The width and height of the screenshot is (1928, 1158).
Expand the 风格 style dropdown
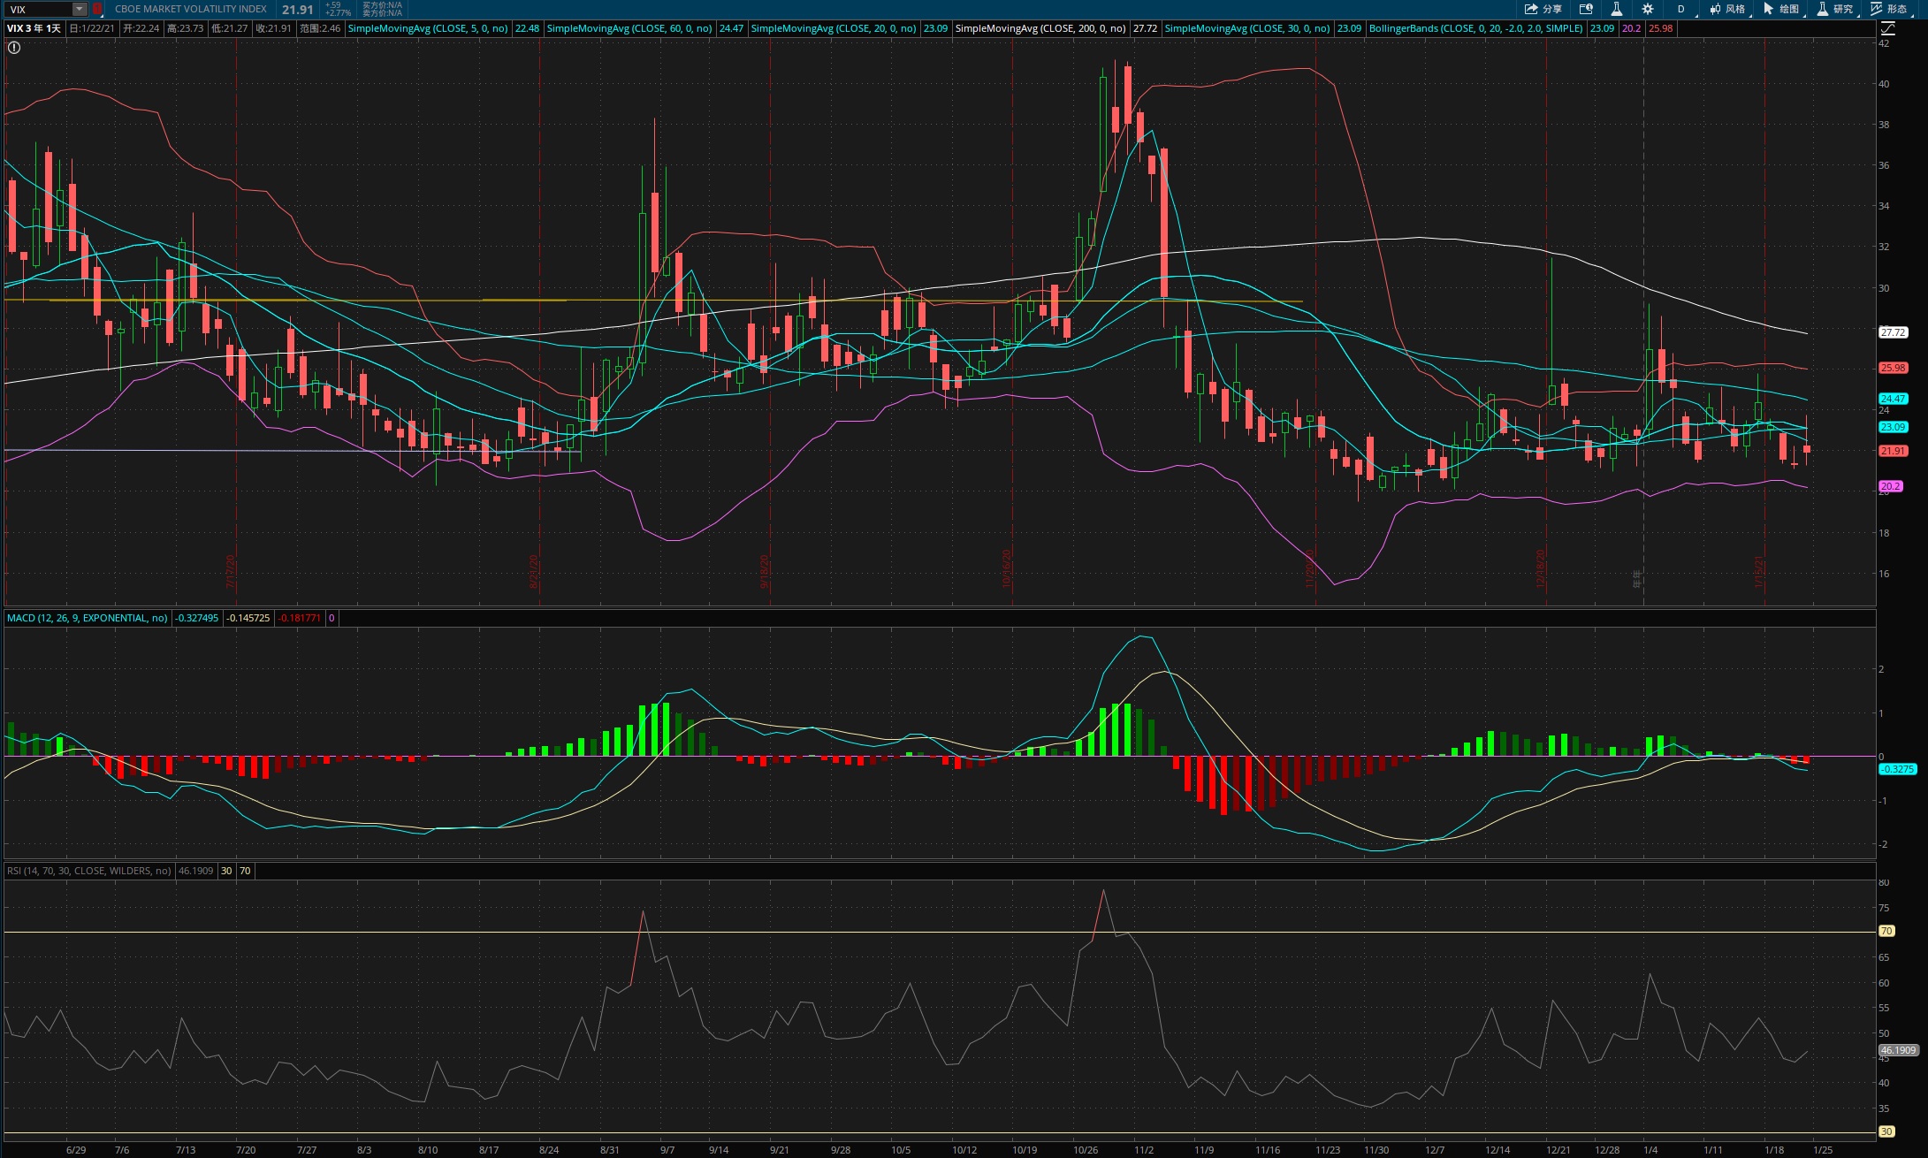1727,9
